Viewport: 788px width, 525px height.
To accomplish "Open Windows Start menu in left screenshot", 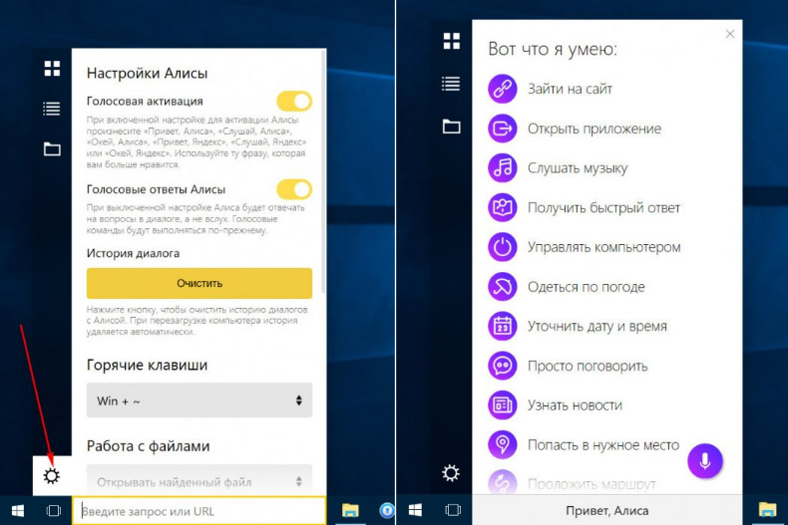I will pos(18,511).
